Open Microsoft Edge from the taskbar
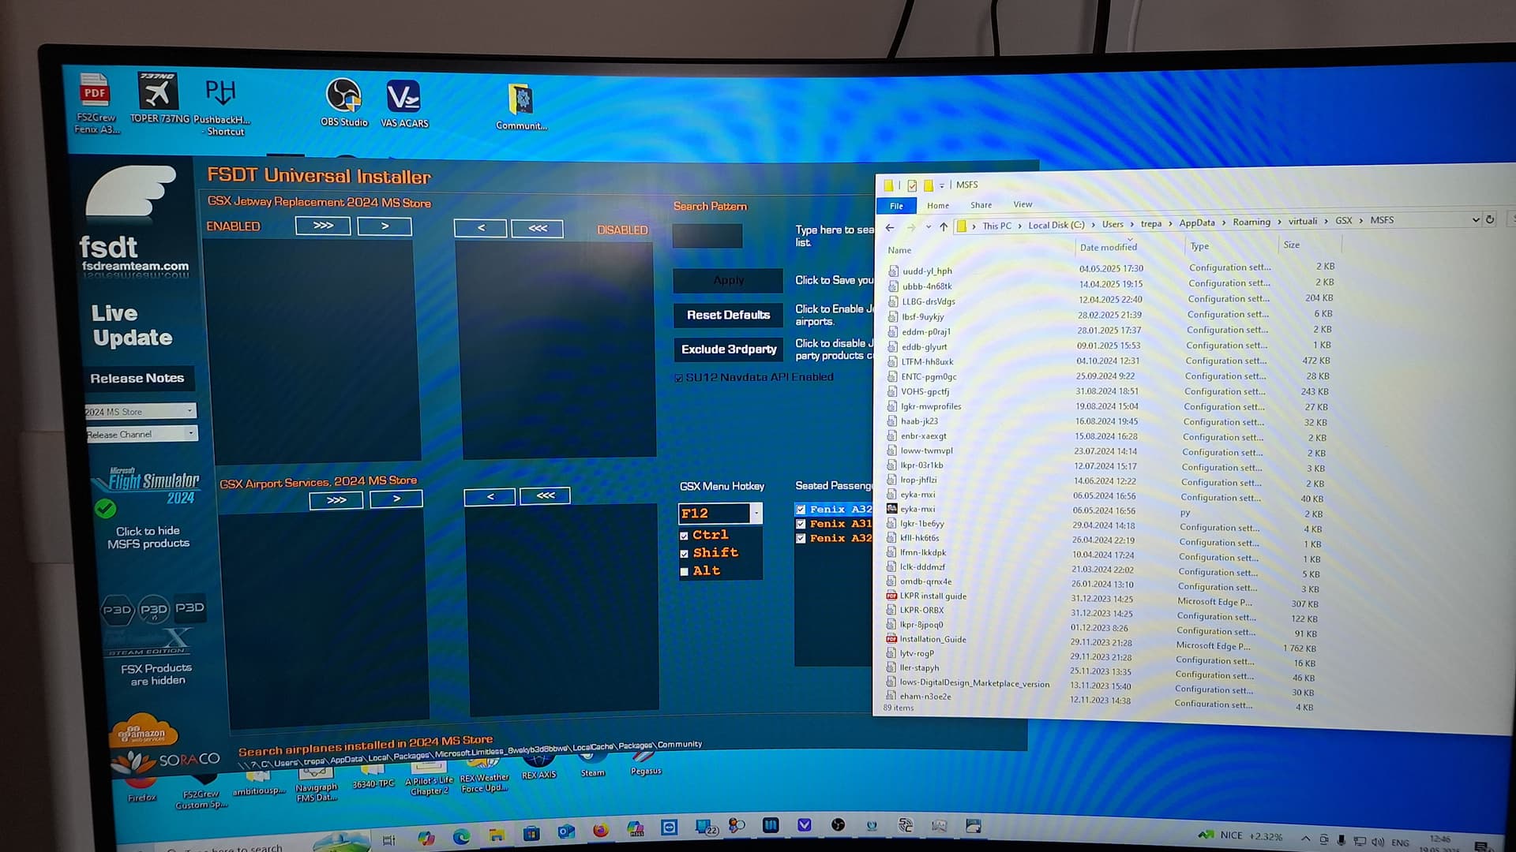The width and height of the screenshot is (1516, 852). (x=461, y=836)
